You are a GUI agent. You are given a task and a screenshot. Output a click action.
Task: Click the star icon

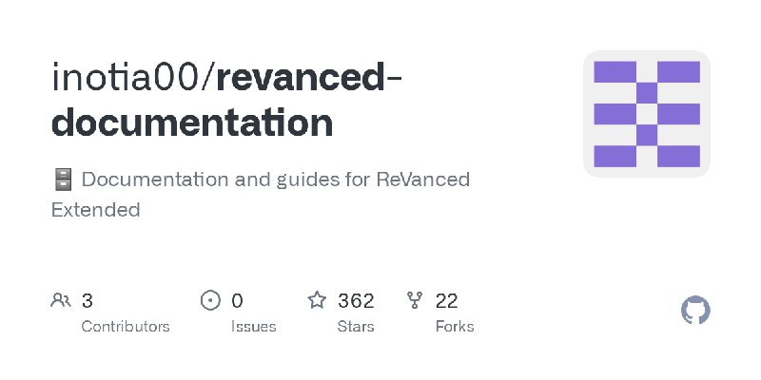[x=317, y=300]
